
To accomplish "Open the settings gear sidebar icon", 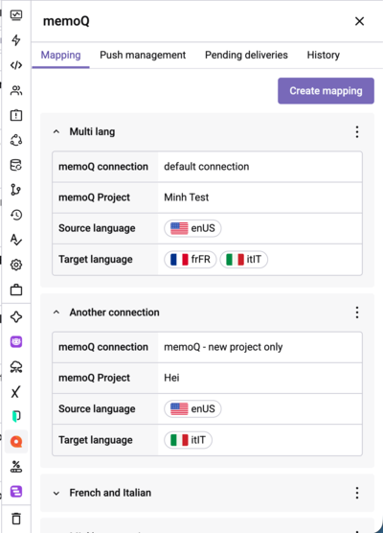I will pyautogui.click(x=16, y=265).
